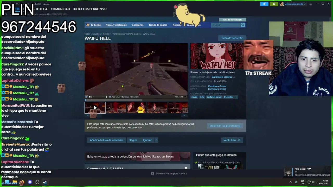Screen dimensions: 333x187
Task: Seek in the trailer progress bar
Action: [136, 100]
